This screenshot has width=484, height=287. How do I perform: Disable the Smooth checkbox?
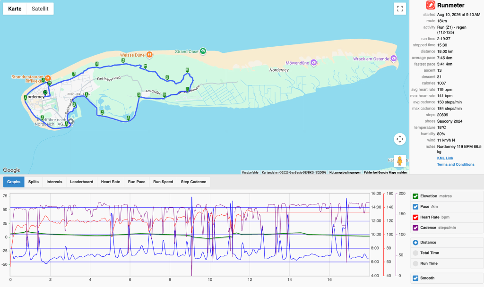(415, 278)
